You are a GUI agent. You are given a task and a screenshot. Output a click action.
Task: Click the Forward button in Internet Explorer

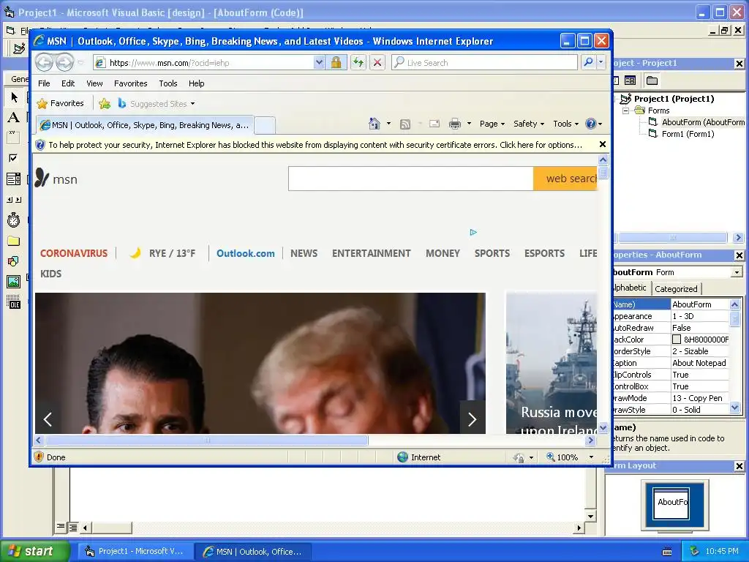pos(65,62)
